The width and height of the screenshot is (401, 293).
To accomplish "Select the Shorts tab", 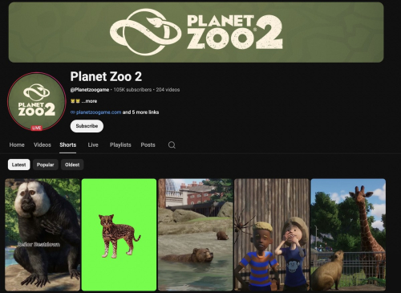I will (x=68, y=144).
